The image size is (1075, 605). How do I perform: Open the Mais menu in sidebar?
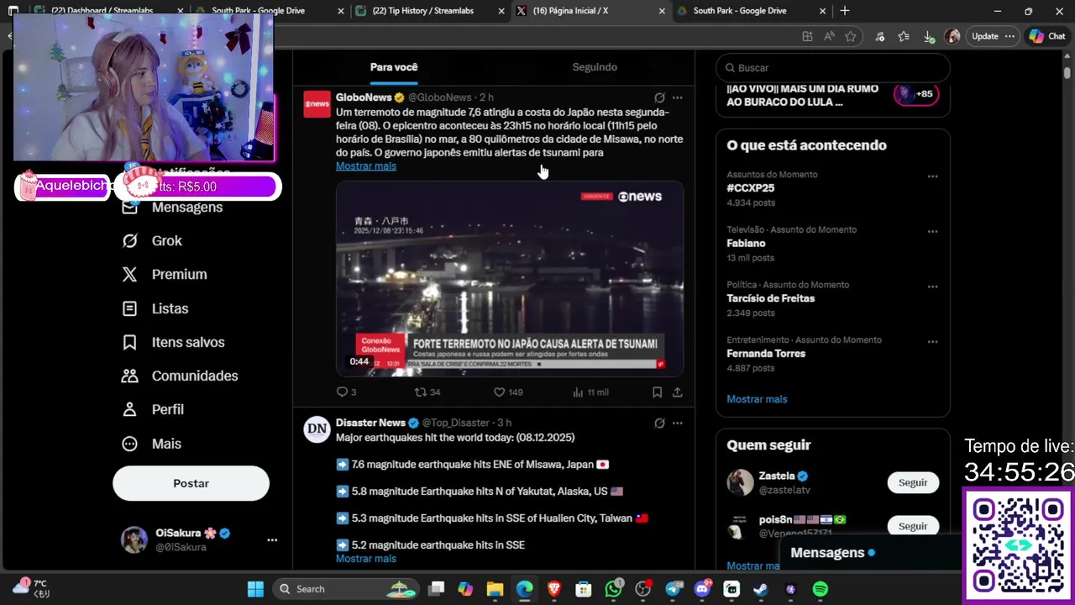pos(151,444)
